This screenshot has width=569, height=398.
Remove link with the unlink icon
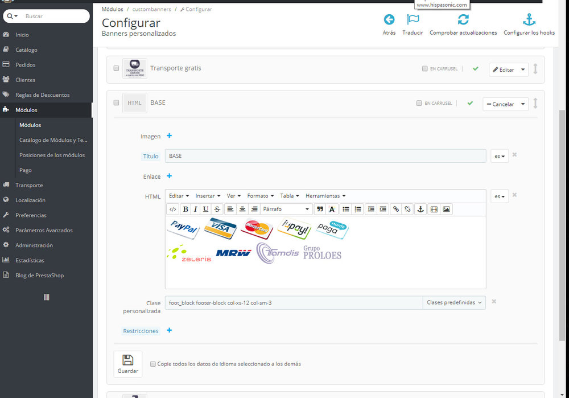coord(407,209)
